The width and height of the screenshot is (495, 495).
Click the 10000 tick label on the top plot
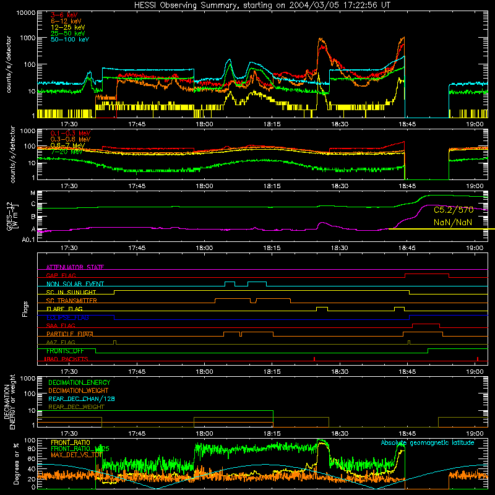pos(26,12)
